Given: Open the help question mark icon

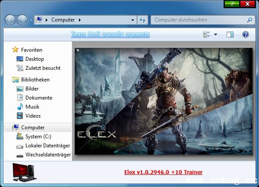Looking at the screenshot, I should tap(245, 34).
